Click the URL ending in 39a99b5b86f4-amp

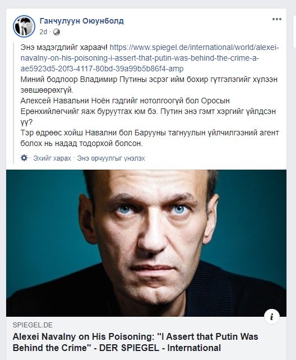102,69
